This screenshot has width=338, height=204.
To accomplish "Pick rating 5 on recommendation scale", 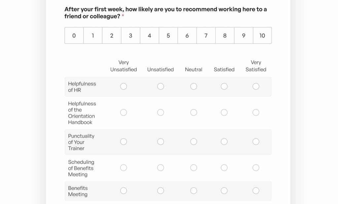I will pos(168,36).
